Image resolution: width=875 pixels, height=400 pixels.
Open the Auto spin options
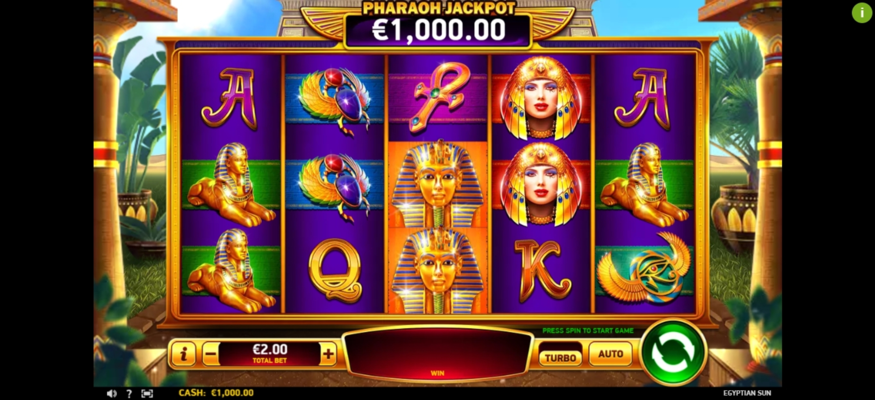(610, 354)
